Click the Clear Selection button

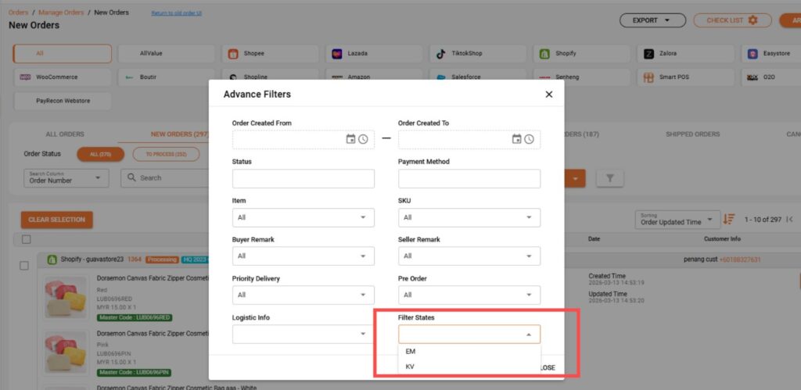tap(56, 220)
